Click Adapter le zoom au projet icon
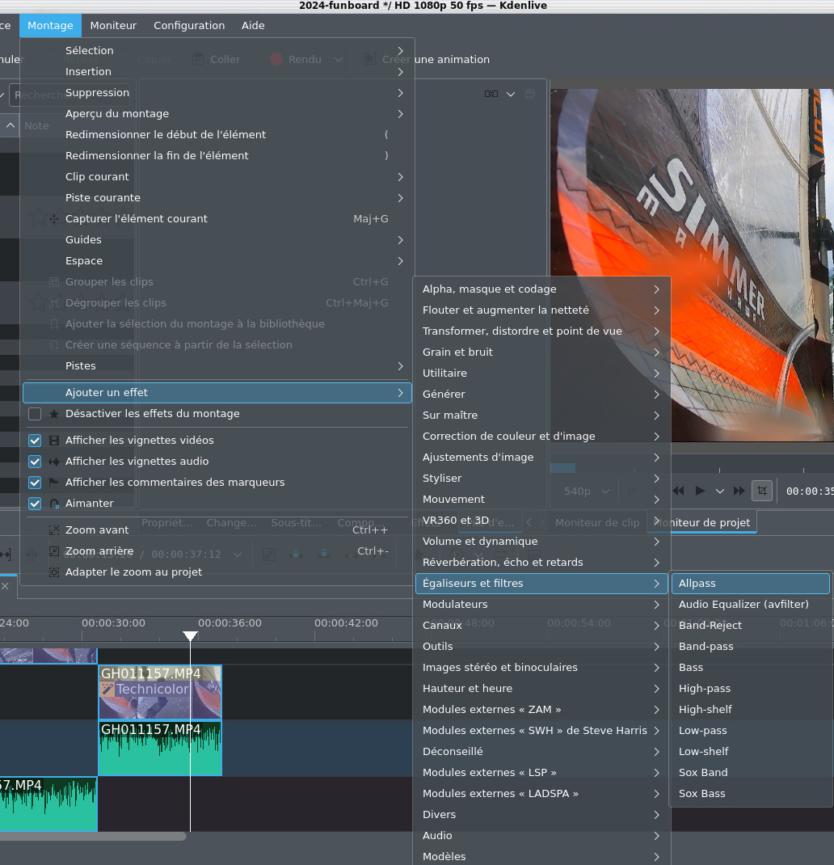 [x=54, y=572]
